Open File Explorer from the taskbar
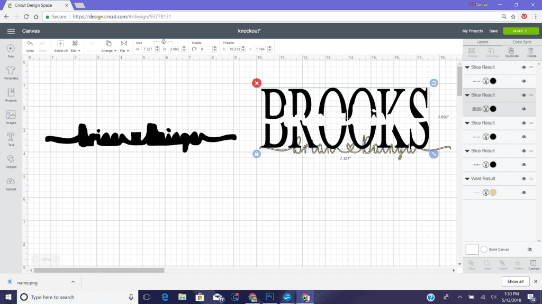542x304 pixels. (x=182, y=297)
